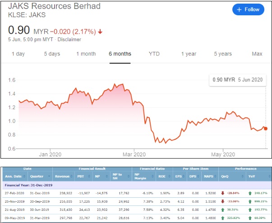Select the 5 days range tab
The width and height of the screenshot is (272, 223).
click(52, 54)
